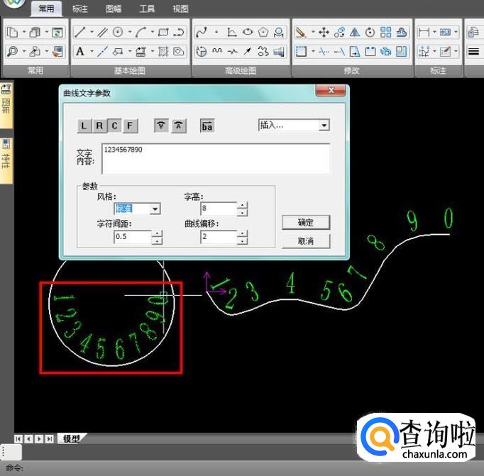Viewport: 484px width, 476px height.
Task: Click the Zoom window magnifier tool
Action: click(x=13, y=52)
